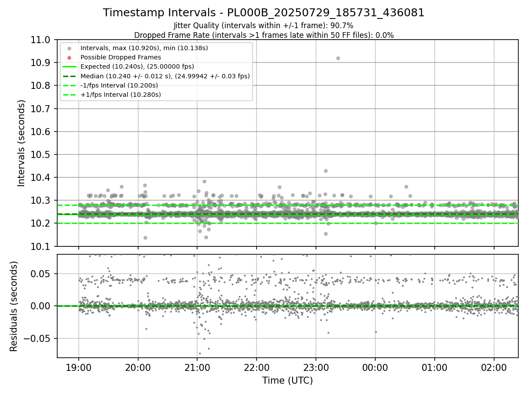The width and height of the screenshot is (528, 396).
Task: Click the 22:00 x-axis tick label
Action: click(x=257, y=368)
